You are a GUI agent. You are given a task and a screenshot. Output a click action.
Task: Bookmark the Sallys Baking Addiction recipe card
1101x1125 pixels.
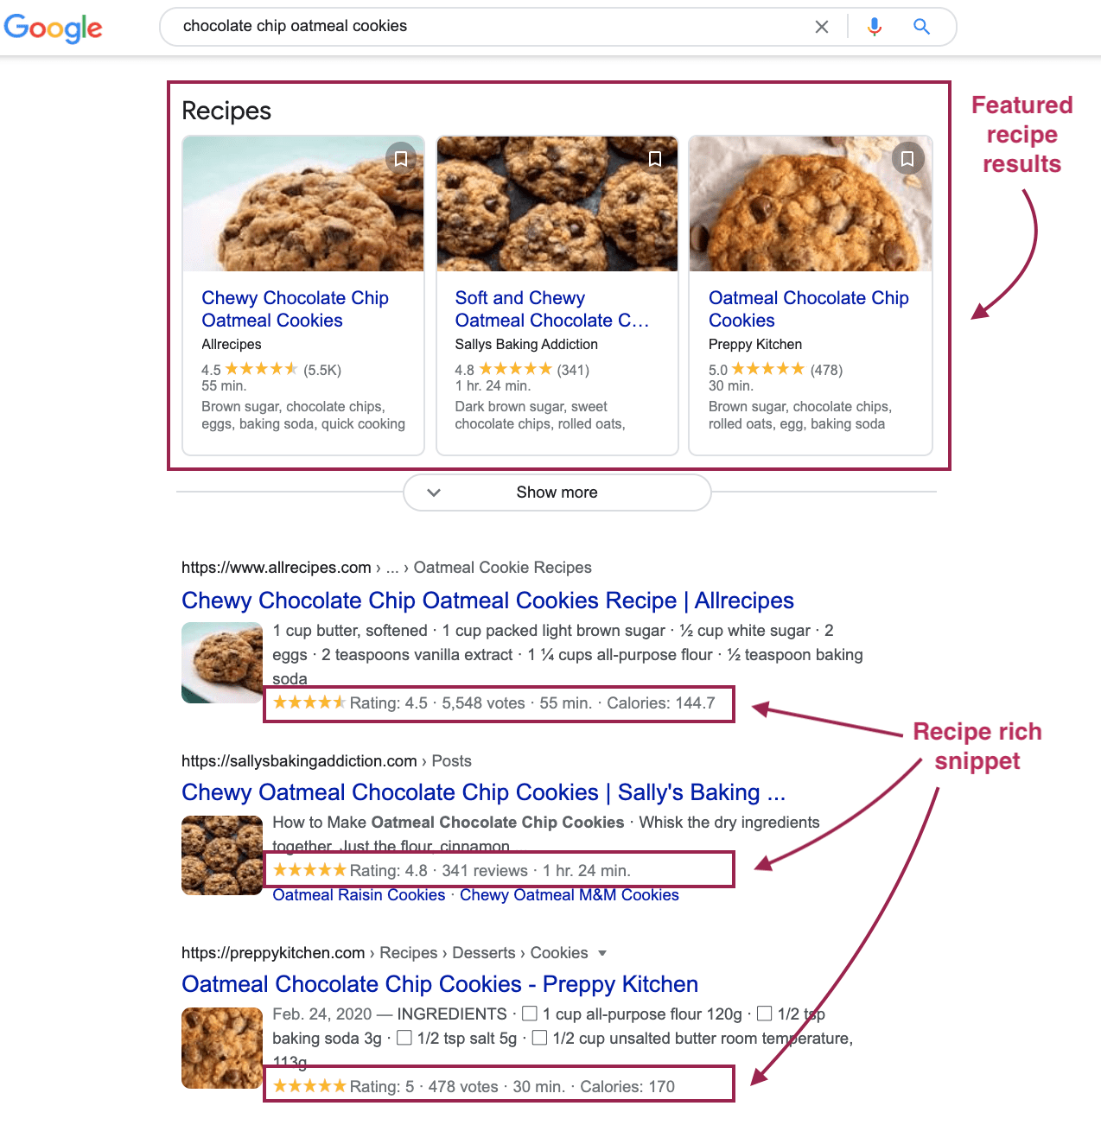tap(655, 159)
